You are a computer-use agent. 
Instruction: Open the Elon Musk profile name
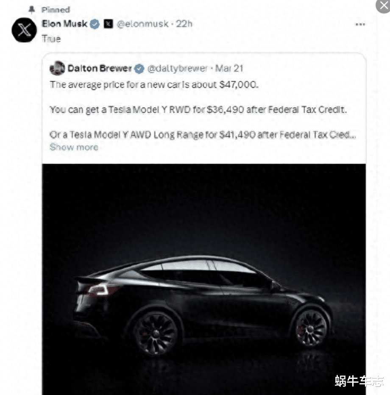point(64,24)
